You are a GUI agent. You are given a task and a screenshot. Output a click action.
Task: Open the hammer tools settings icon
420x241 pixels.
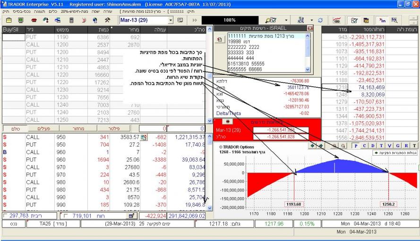tap(107, 20)
